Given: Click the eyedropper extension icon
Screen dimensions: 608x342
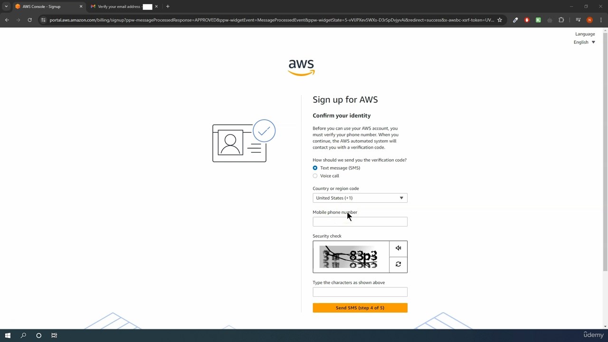Looking at the screenshot, I should [515, 20].
